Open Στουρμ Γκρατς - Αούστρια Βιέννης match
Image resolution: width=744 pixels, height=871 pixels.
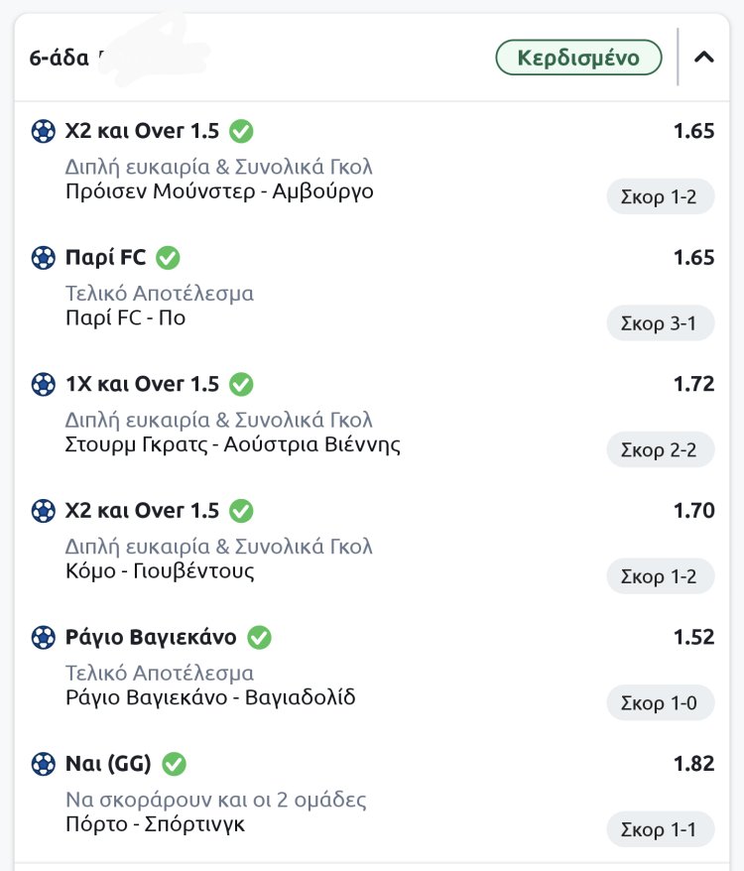(x=233, y=443)
